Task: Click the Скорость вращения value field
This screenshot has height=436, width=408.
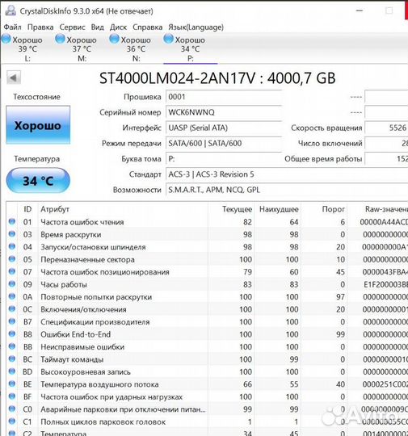Action: pyautogui.click(x=386, y=128)
